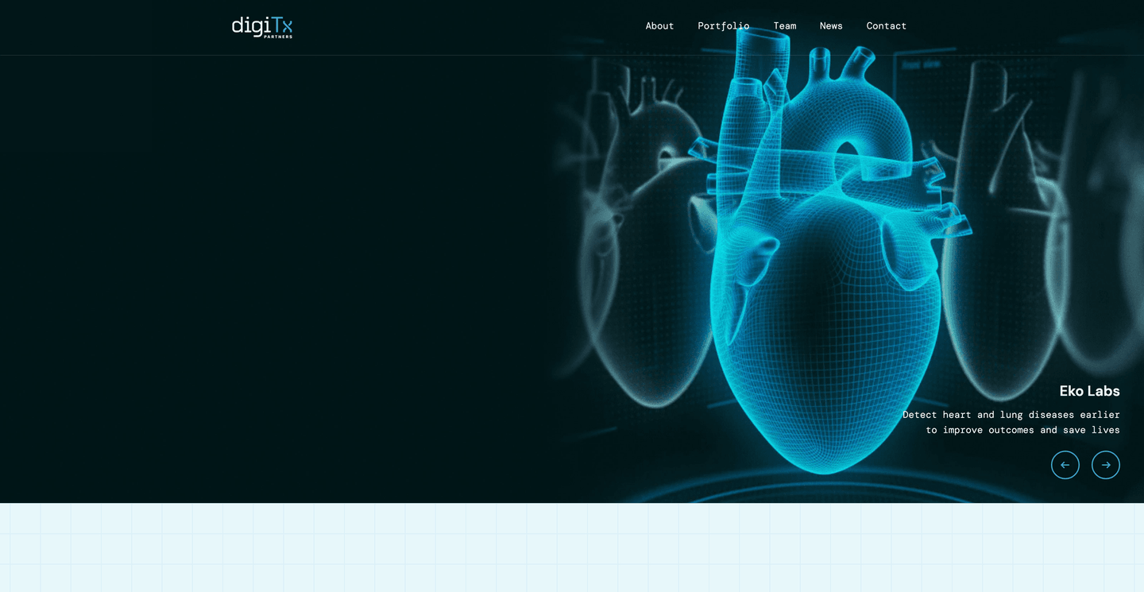Screen dimensions: 1144x592
Task: Click the PARTNERS text beneath the logo
Action: 280,35
